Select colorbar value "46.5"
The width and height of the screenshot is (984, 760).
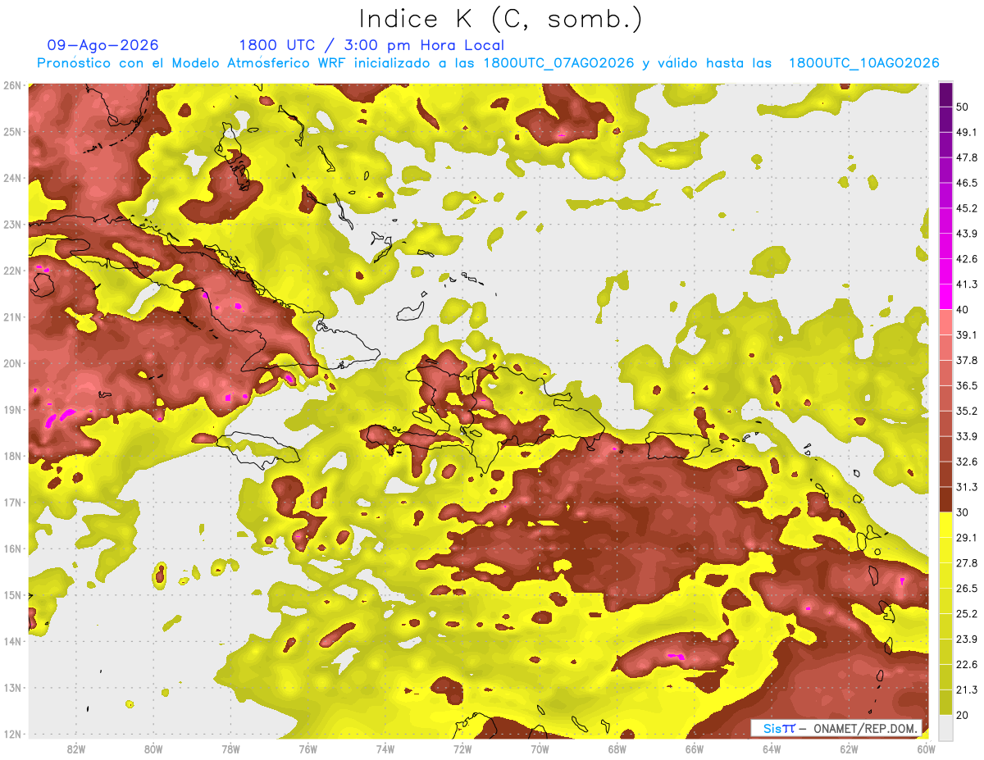pos(967,183)
